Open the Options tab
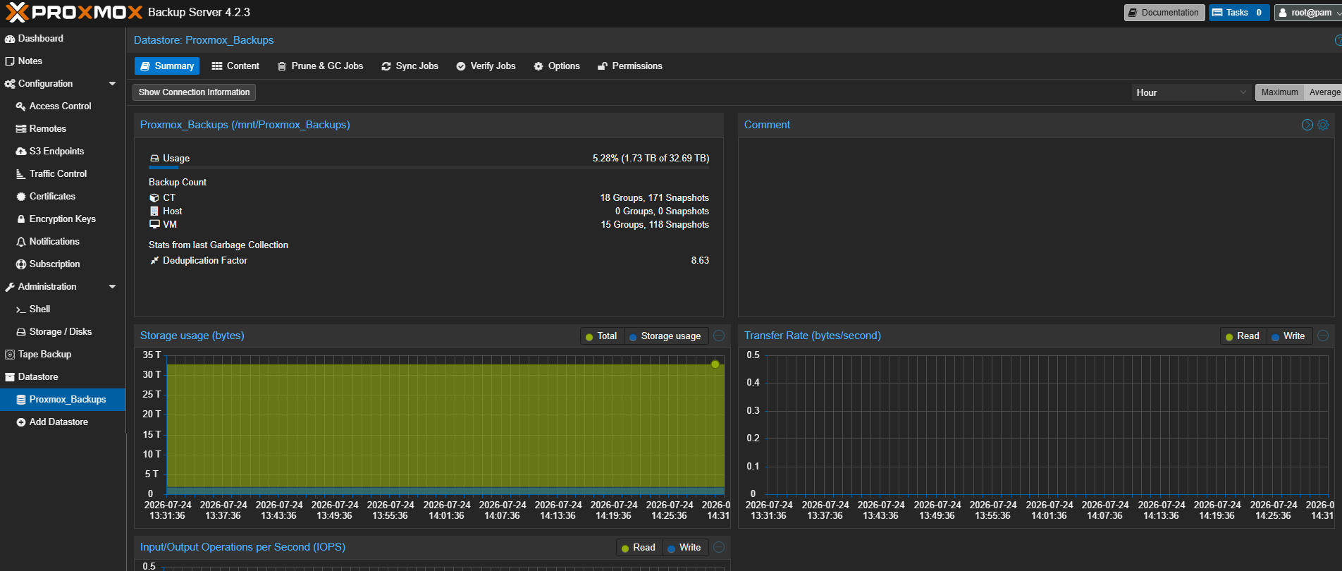The height and width of the screenshot is (571, 1342). point(557,66)
